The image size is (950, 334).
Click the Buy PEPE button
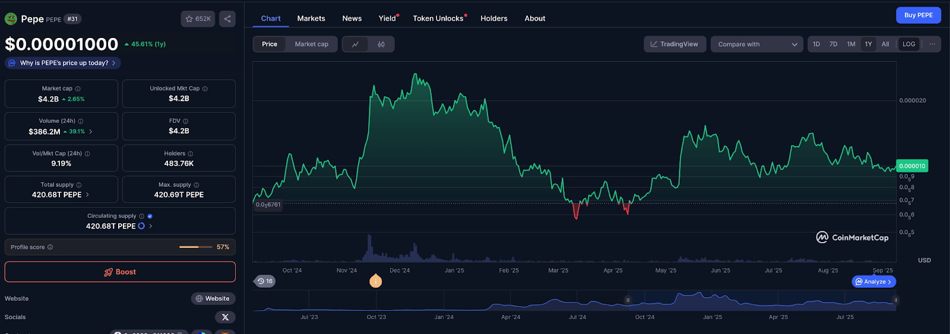tap(919, 15)
